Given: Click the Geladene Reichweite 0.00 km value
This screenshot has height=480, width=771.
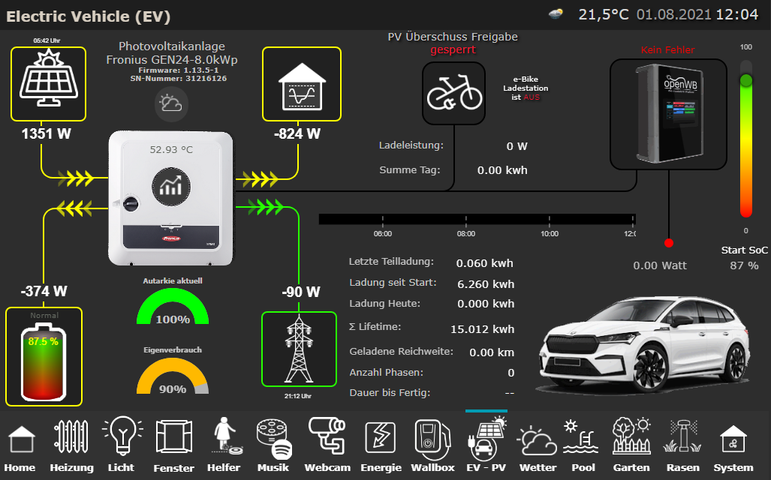Looking at the screenshot, I should click(x=492, y=352).
